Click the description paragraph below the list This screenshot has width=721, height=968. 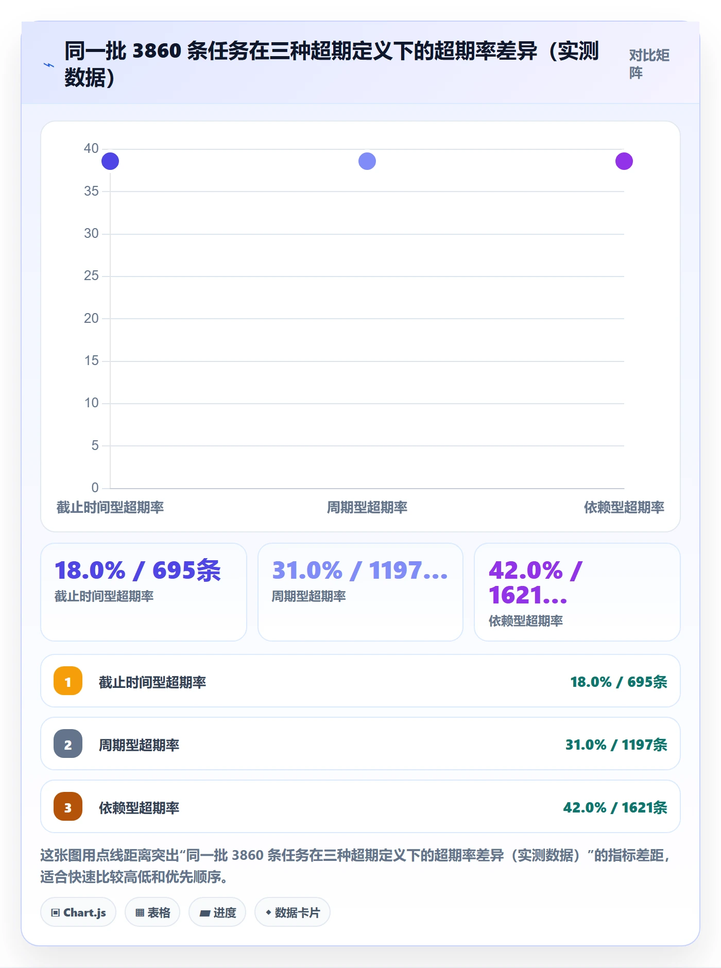(355, 866)
